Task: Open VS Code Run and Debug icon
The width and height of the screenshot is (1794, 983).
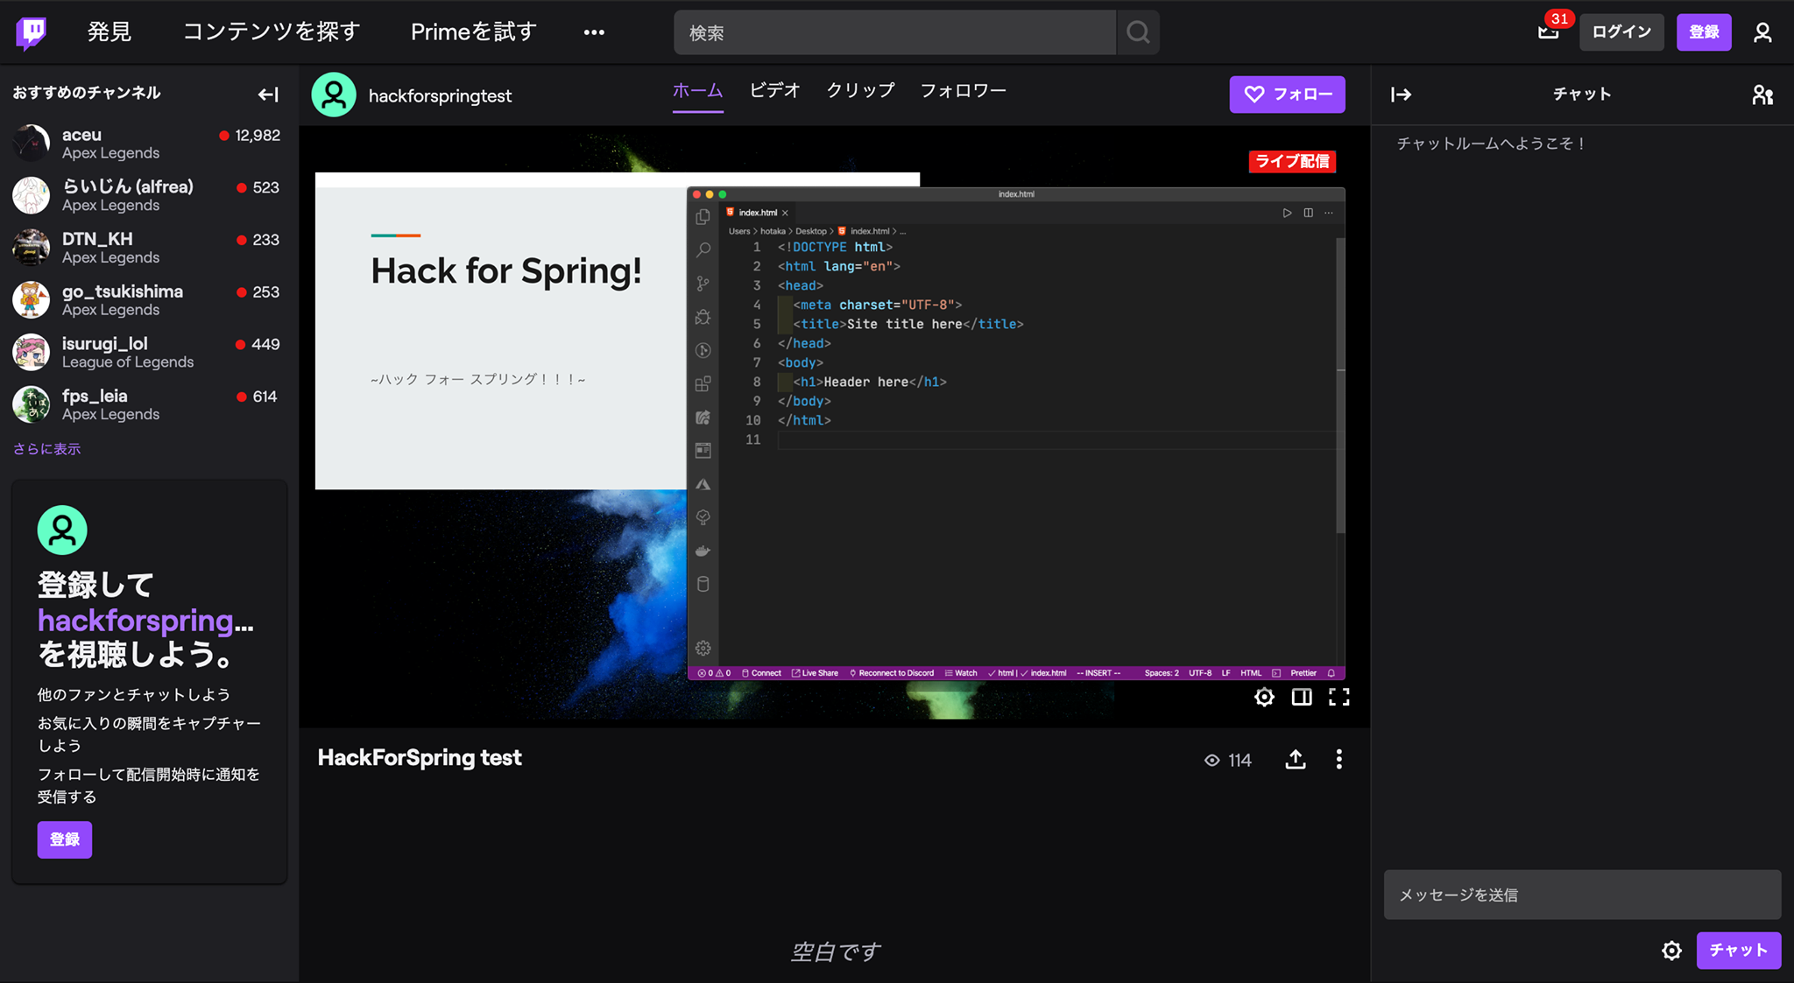Action: click(703, 317)
